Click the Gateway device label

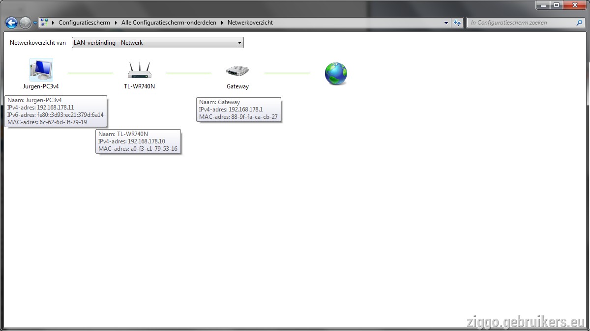[237, 86]
